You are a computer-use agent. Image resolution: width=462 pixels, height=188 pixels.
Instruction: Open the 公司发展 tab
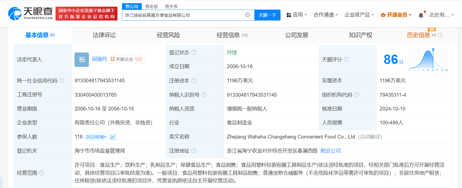click(x=297, y=35)
